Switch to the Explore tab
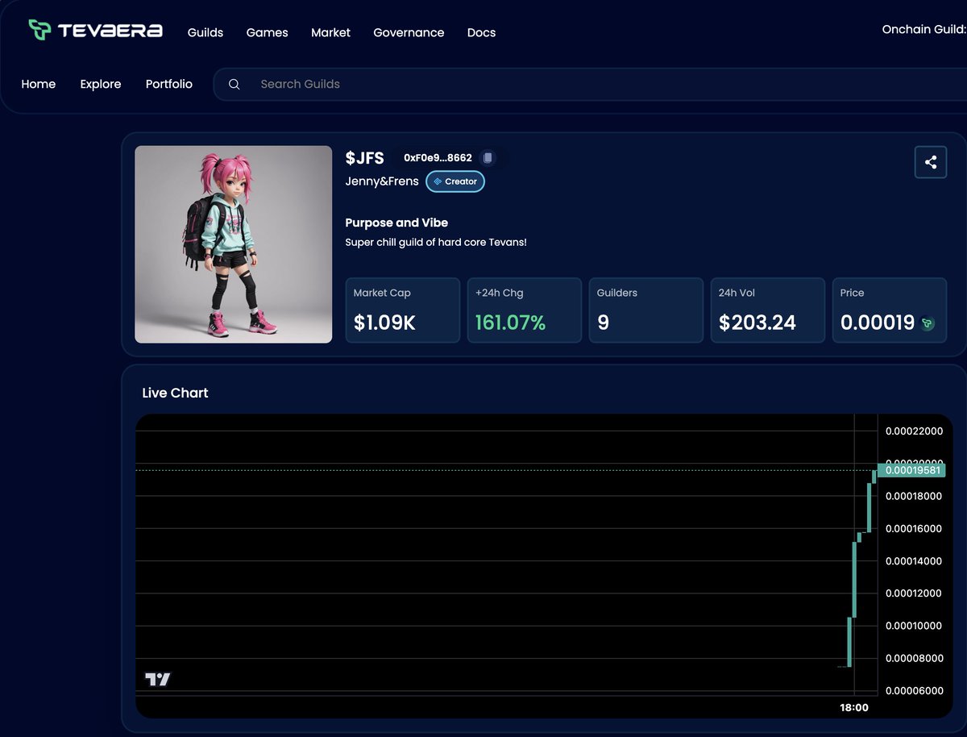Viewport: 967px width, 737px height. point(100,84)
